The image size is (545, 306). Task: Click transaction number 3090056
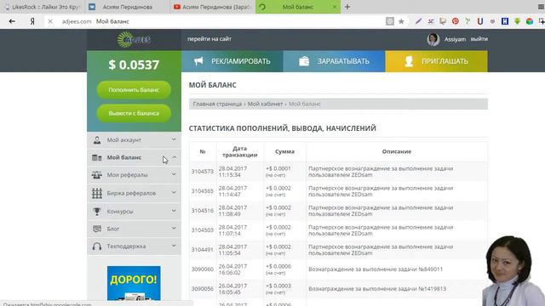[203, 289]
